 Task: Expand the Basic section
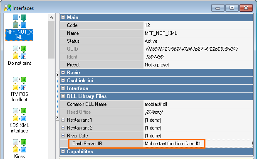pos(63,73)
